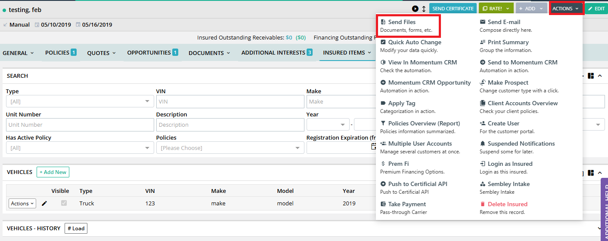Viewport: 608px width, 241px height.
Task: Click the Additional Help side tab
Action: tap(604, 210)
